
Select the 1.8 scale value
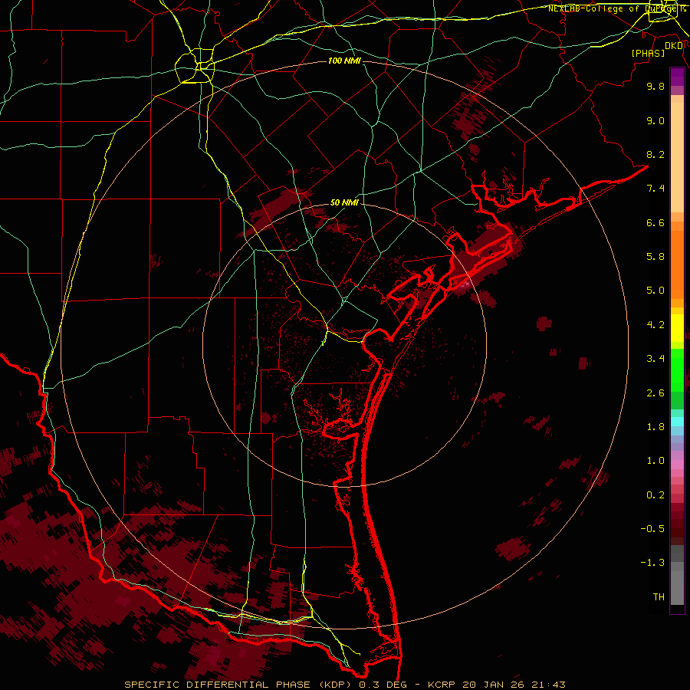(655, 427)
